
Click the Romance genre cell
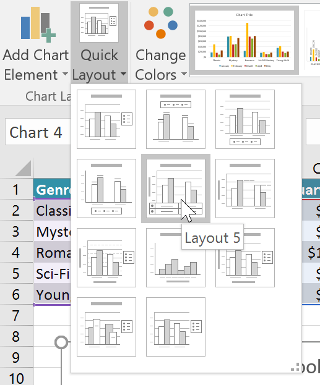coord(52,252)
